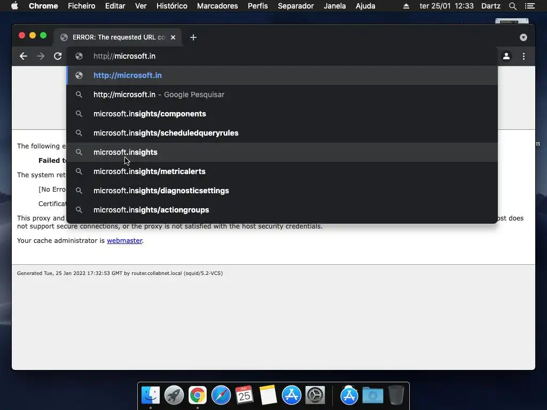Open the Apple menu

(14, 6)
